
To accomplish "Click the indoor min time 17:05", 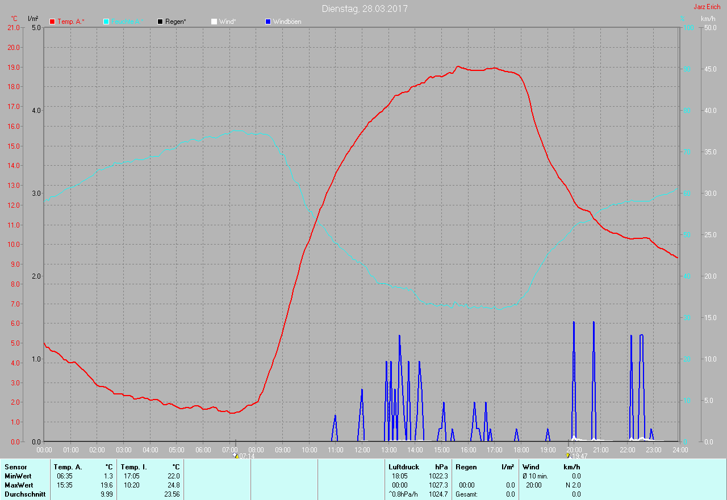I will coord(132,476).
